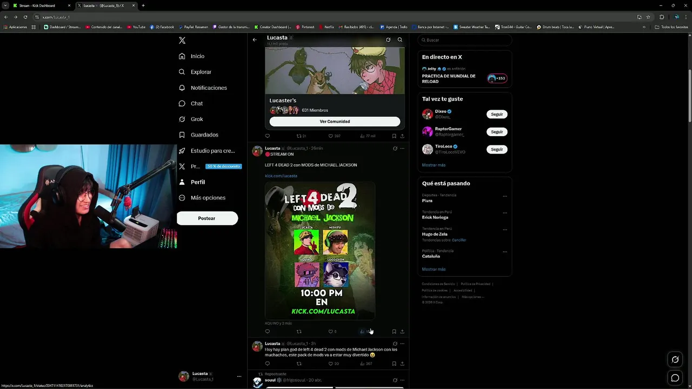Click Mostrar más under Tal vez te guste

pos(434,165)
